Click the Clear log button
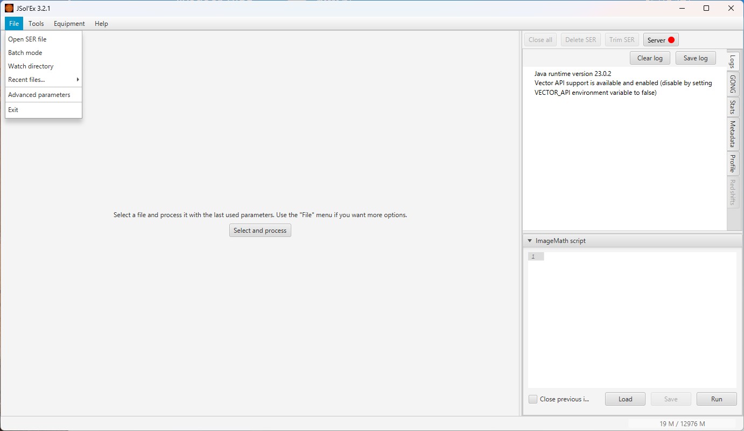The width and height of the screenshot is (744, 431). click(650, 58)
